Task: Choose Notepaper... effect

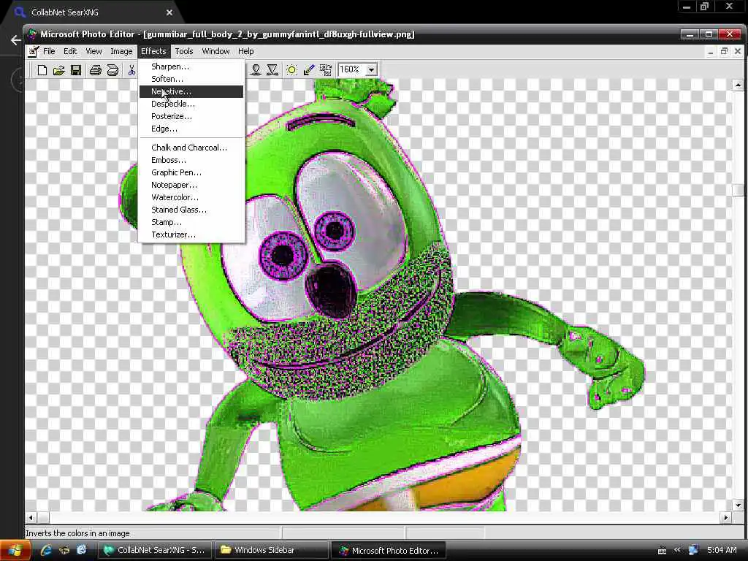Action: (x=191, y=185)
